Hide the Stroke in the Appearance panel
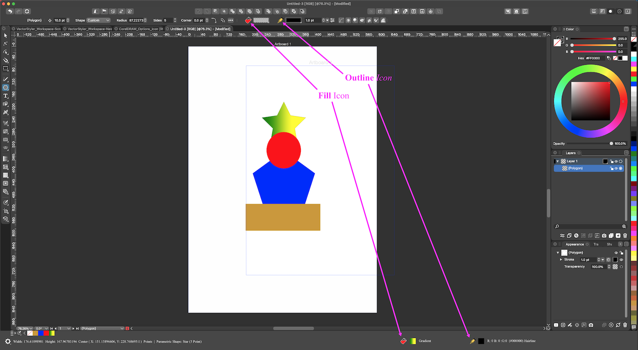Screen dimensions: 638x350 click(621, 260)
